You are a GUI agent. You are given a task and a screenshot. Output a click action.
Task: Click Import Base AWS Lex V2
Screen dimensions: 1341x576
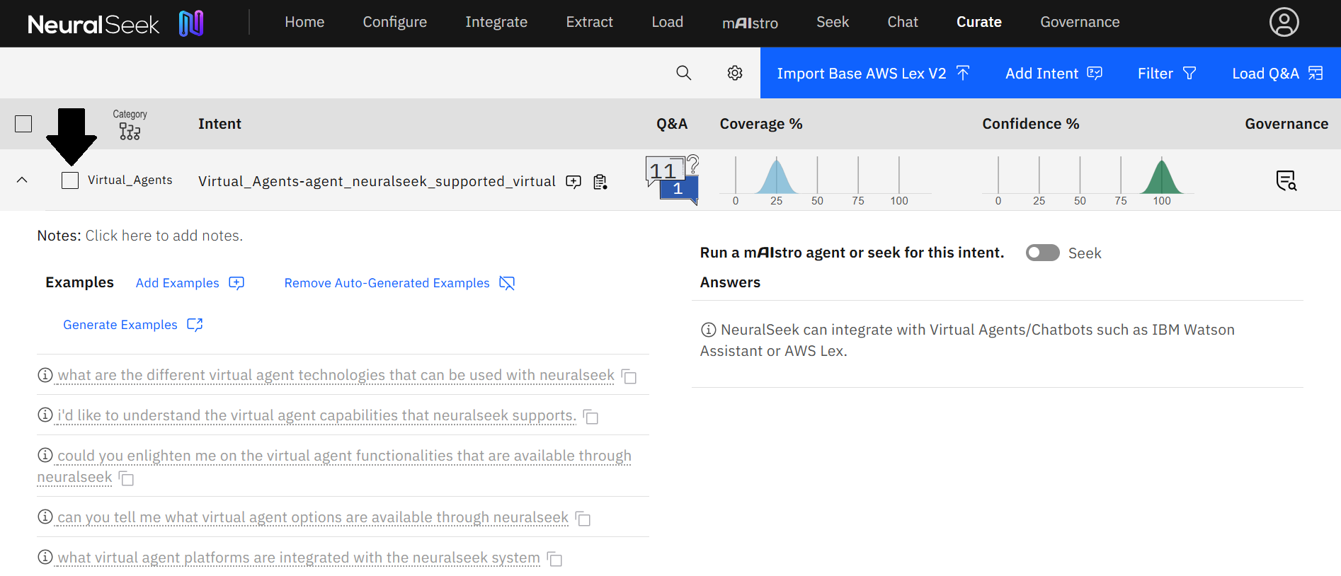pos(873,74)
